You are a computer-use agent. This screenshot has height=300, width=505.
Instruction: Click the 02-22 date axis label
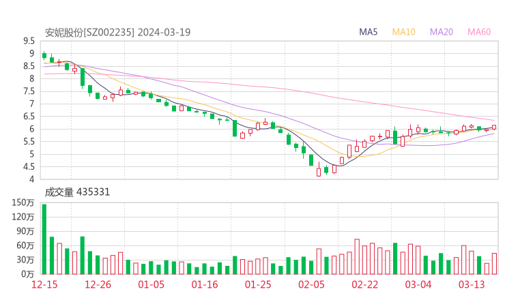click(364, 284)
